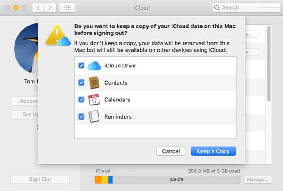Uncheck the Contacts checkbox

tap(81, 82)
